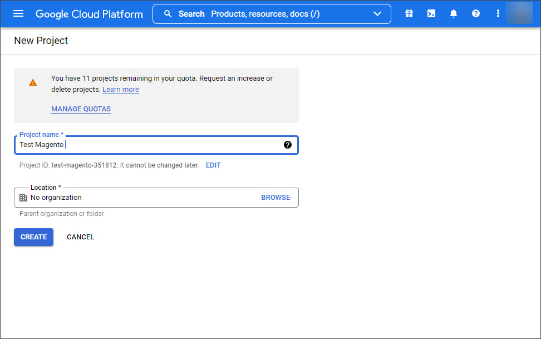
Task: Open MANAGE QUOTAS link
Action: click(81, 109)
